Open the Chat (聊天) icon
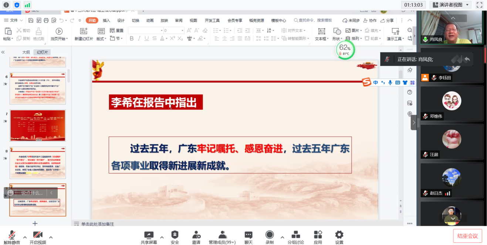This screenshot has width=487, height=245. coord(248,235)
